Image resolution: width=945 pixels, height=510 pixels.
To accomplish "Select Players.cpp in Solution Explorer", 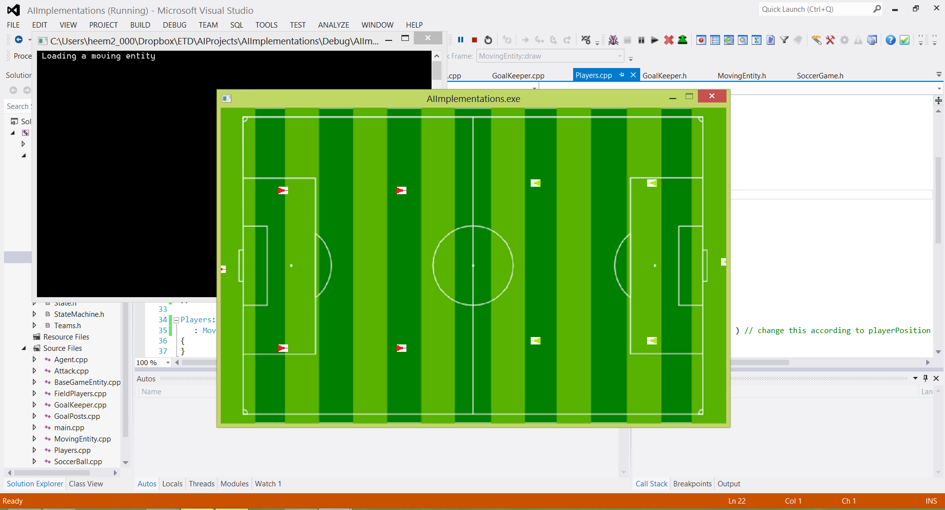I will [x=72, y=450].
